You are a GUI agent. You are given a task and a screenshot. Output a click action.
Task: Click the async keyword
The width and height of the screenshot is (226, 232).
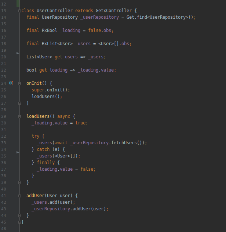pyautogui.click(x=63, y=116)
